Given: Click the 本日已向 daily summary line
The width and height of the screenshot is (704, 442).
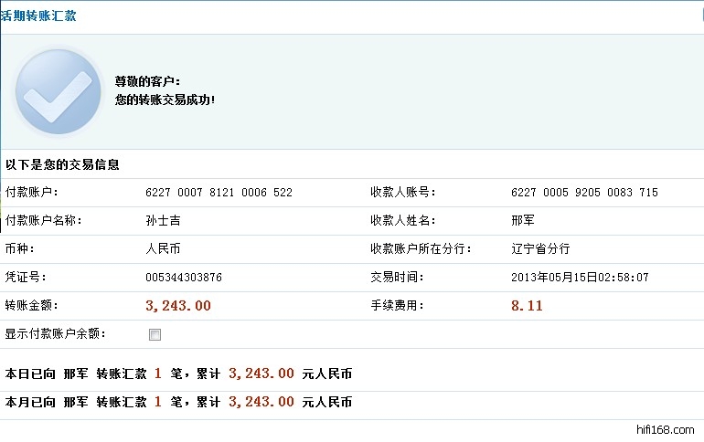Looking at the screenshot, I should (x=178, y=374).
